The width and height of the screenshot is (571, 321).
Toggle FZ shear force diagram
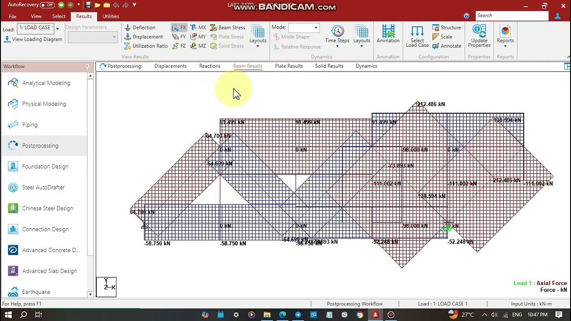pyautogui.click(x=179, y=46)
